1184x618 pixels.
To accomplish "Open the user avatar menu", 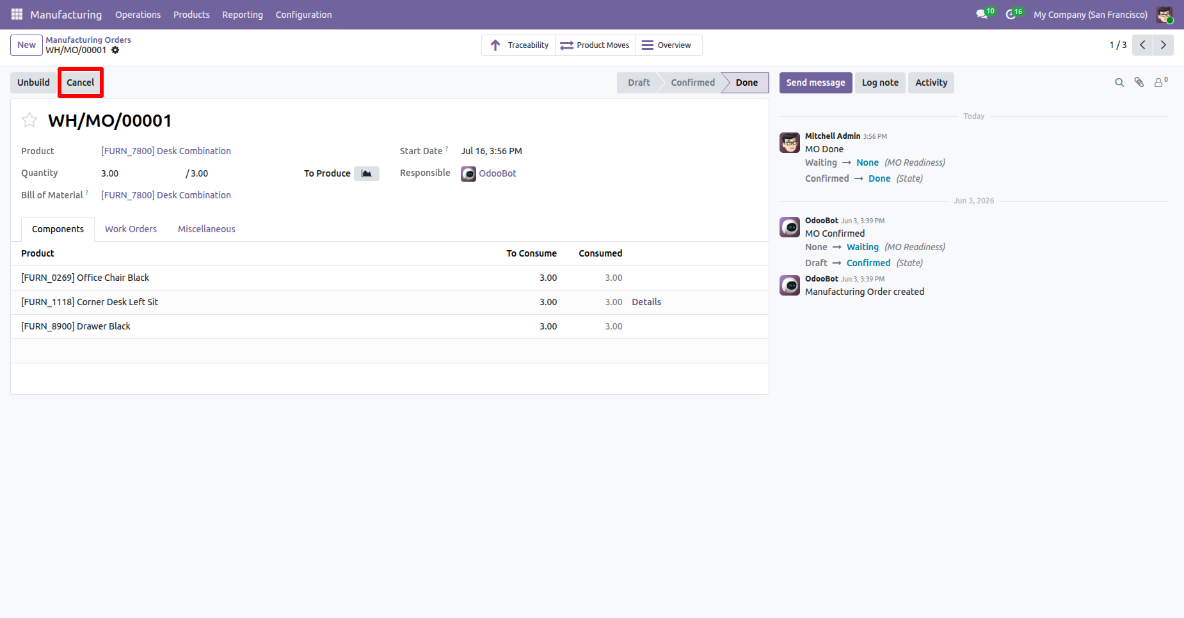I will [x=1164, y=15].
